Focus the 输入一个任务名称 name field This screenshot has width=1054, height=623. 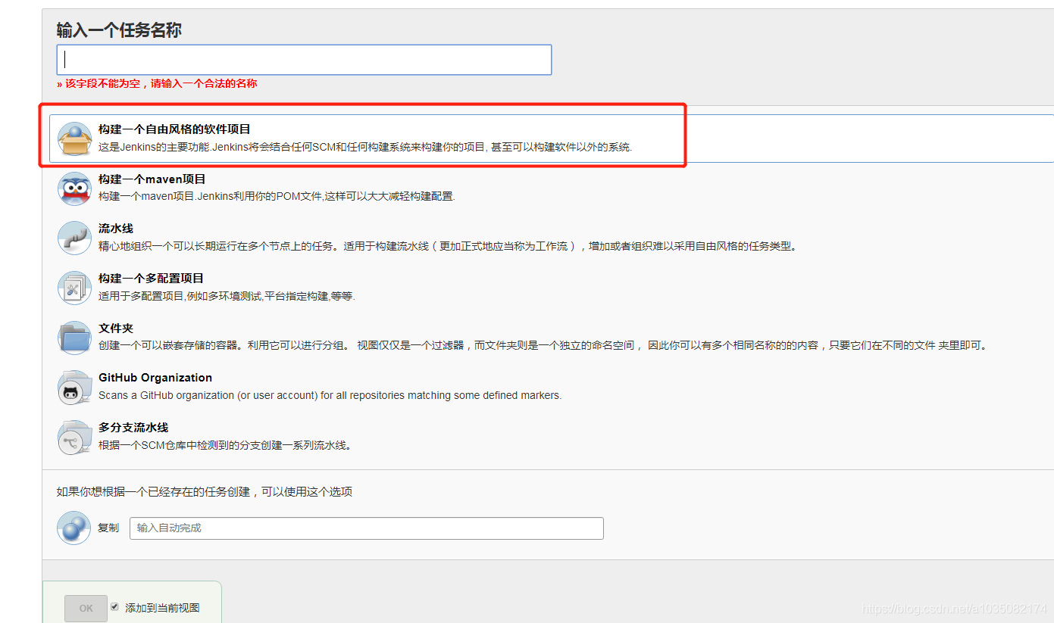pos(304,60)
